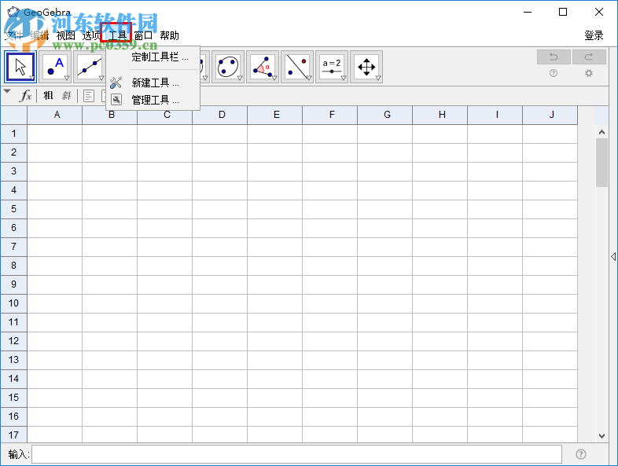618x466 pixels.
Task: Open the settings gear icon
Action: pos(588,73)
